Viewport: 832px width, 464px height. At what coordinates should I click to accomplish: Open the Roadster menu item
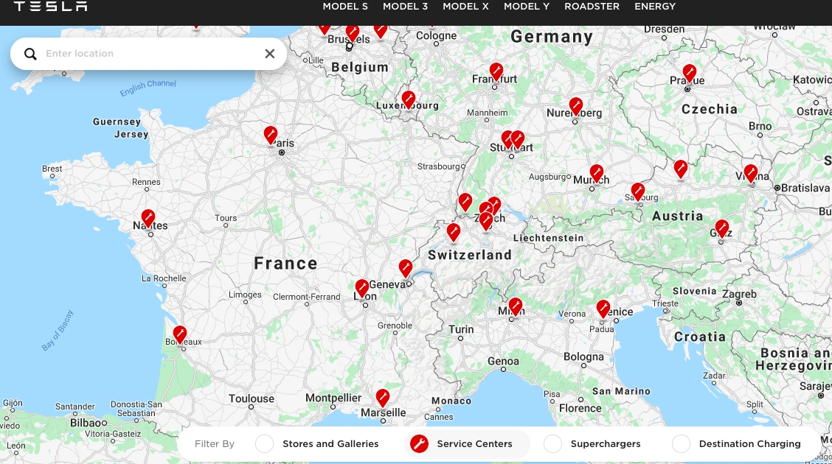pos(592,7)
